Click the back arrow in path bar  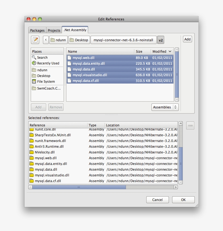pyautogui.click(x=46, y=40)
